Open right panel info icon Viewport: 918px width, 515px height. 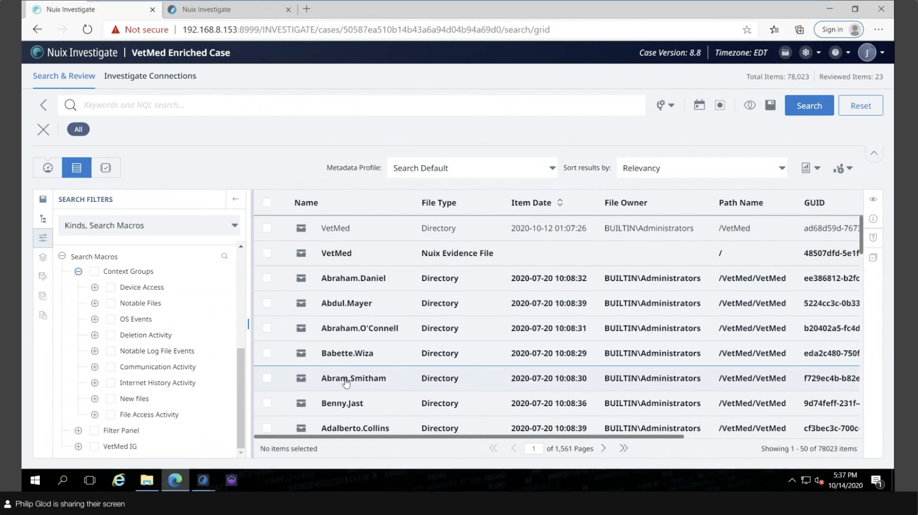coord(873,219)
